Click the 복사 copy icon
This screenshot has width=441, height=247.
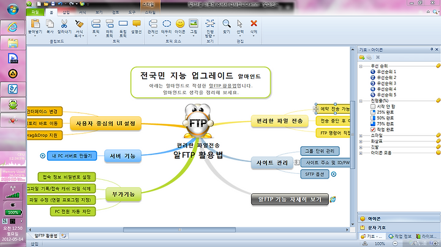(x=50, y=24)
